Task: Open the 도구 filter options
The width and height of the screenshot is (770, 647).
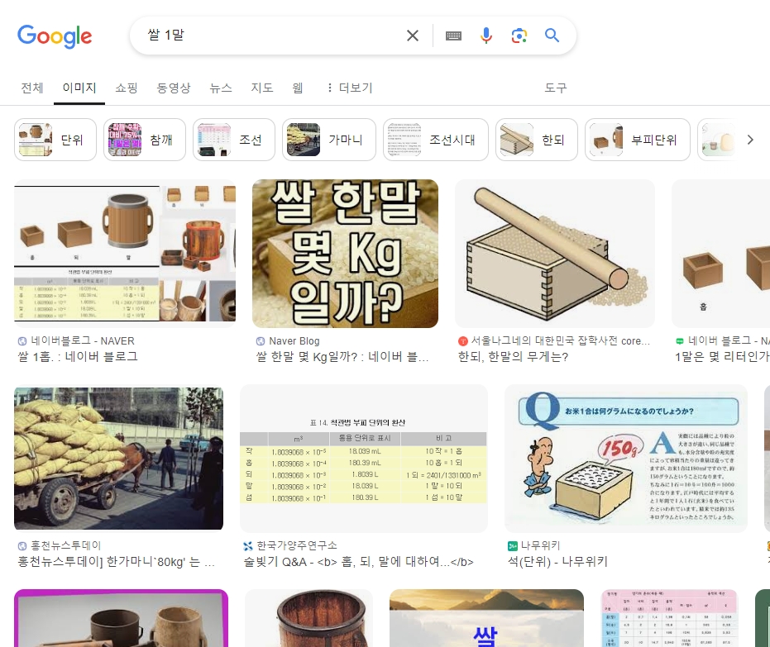Action: 556,88
